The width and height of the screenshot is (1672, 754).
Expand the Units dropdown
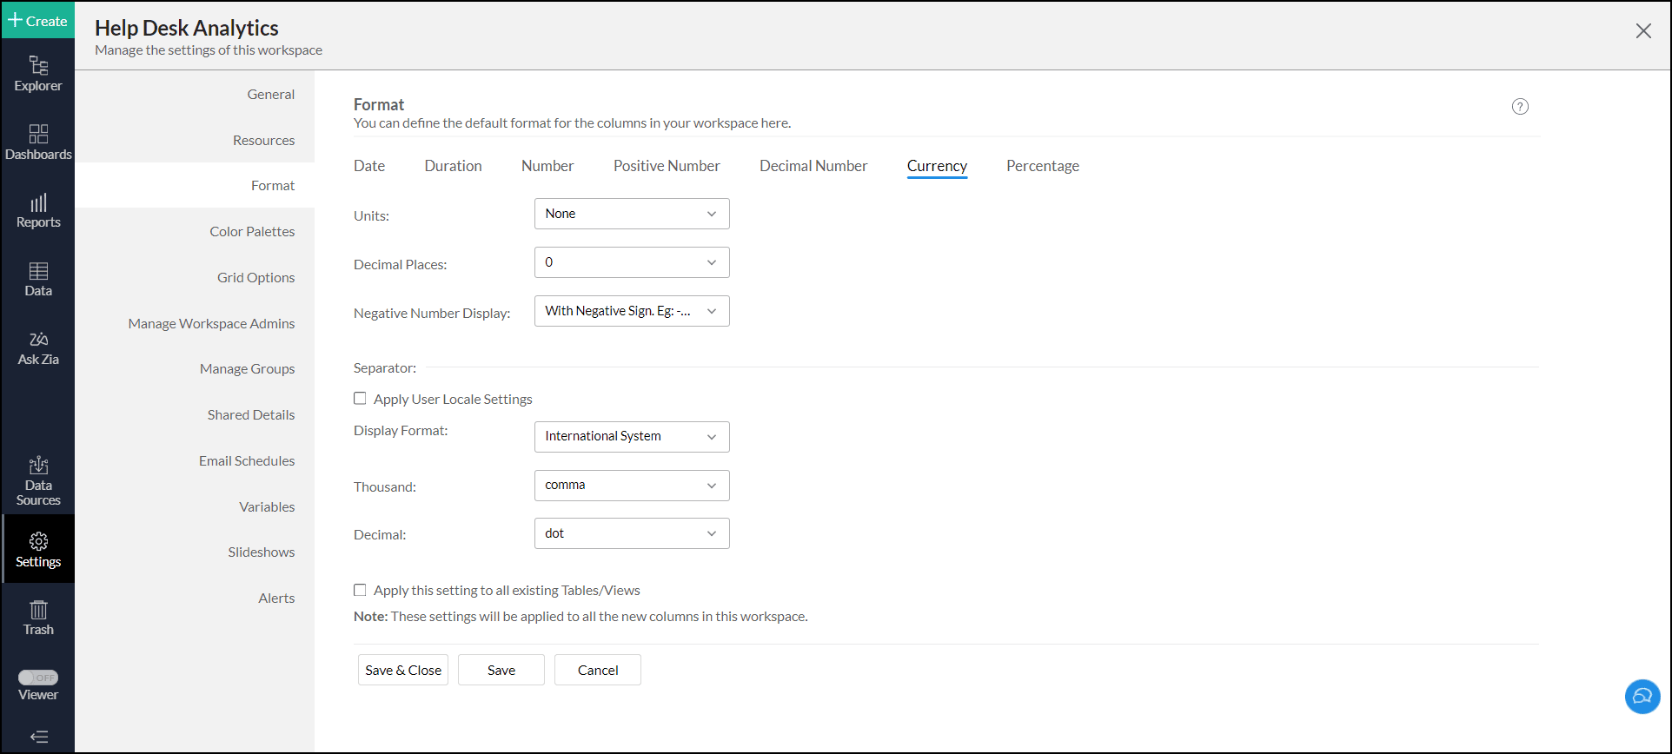[x=632, y=214]
